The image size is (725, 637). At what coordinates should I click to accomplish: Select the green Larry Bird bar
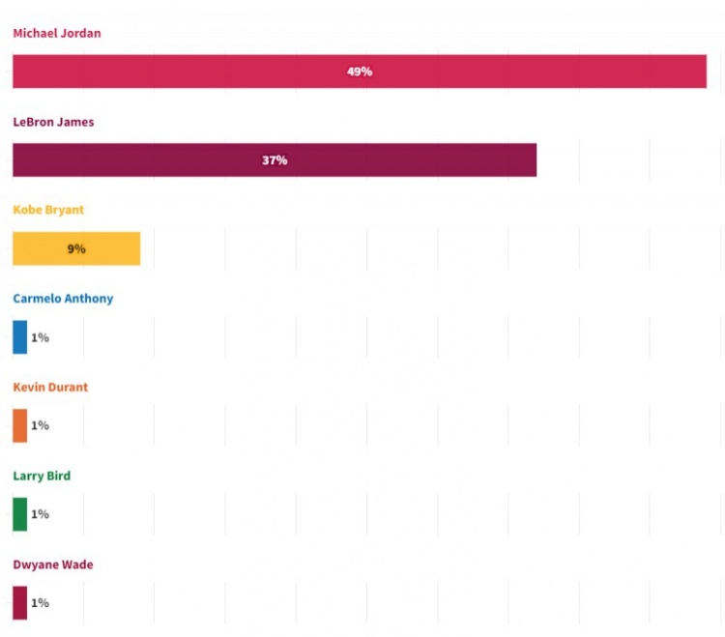(x=20, y=514)
